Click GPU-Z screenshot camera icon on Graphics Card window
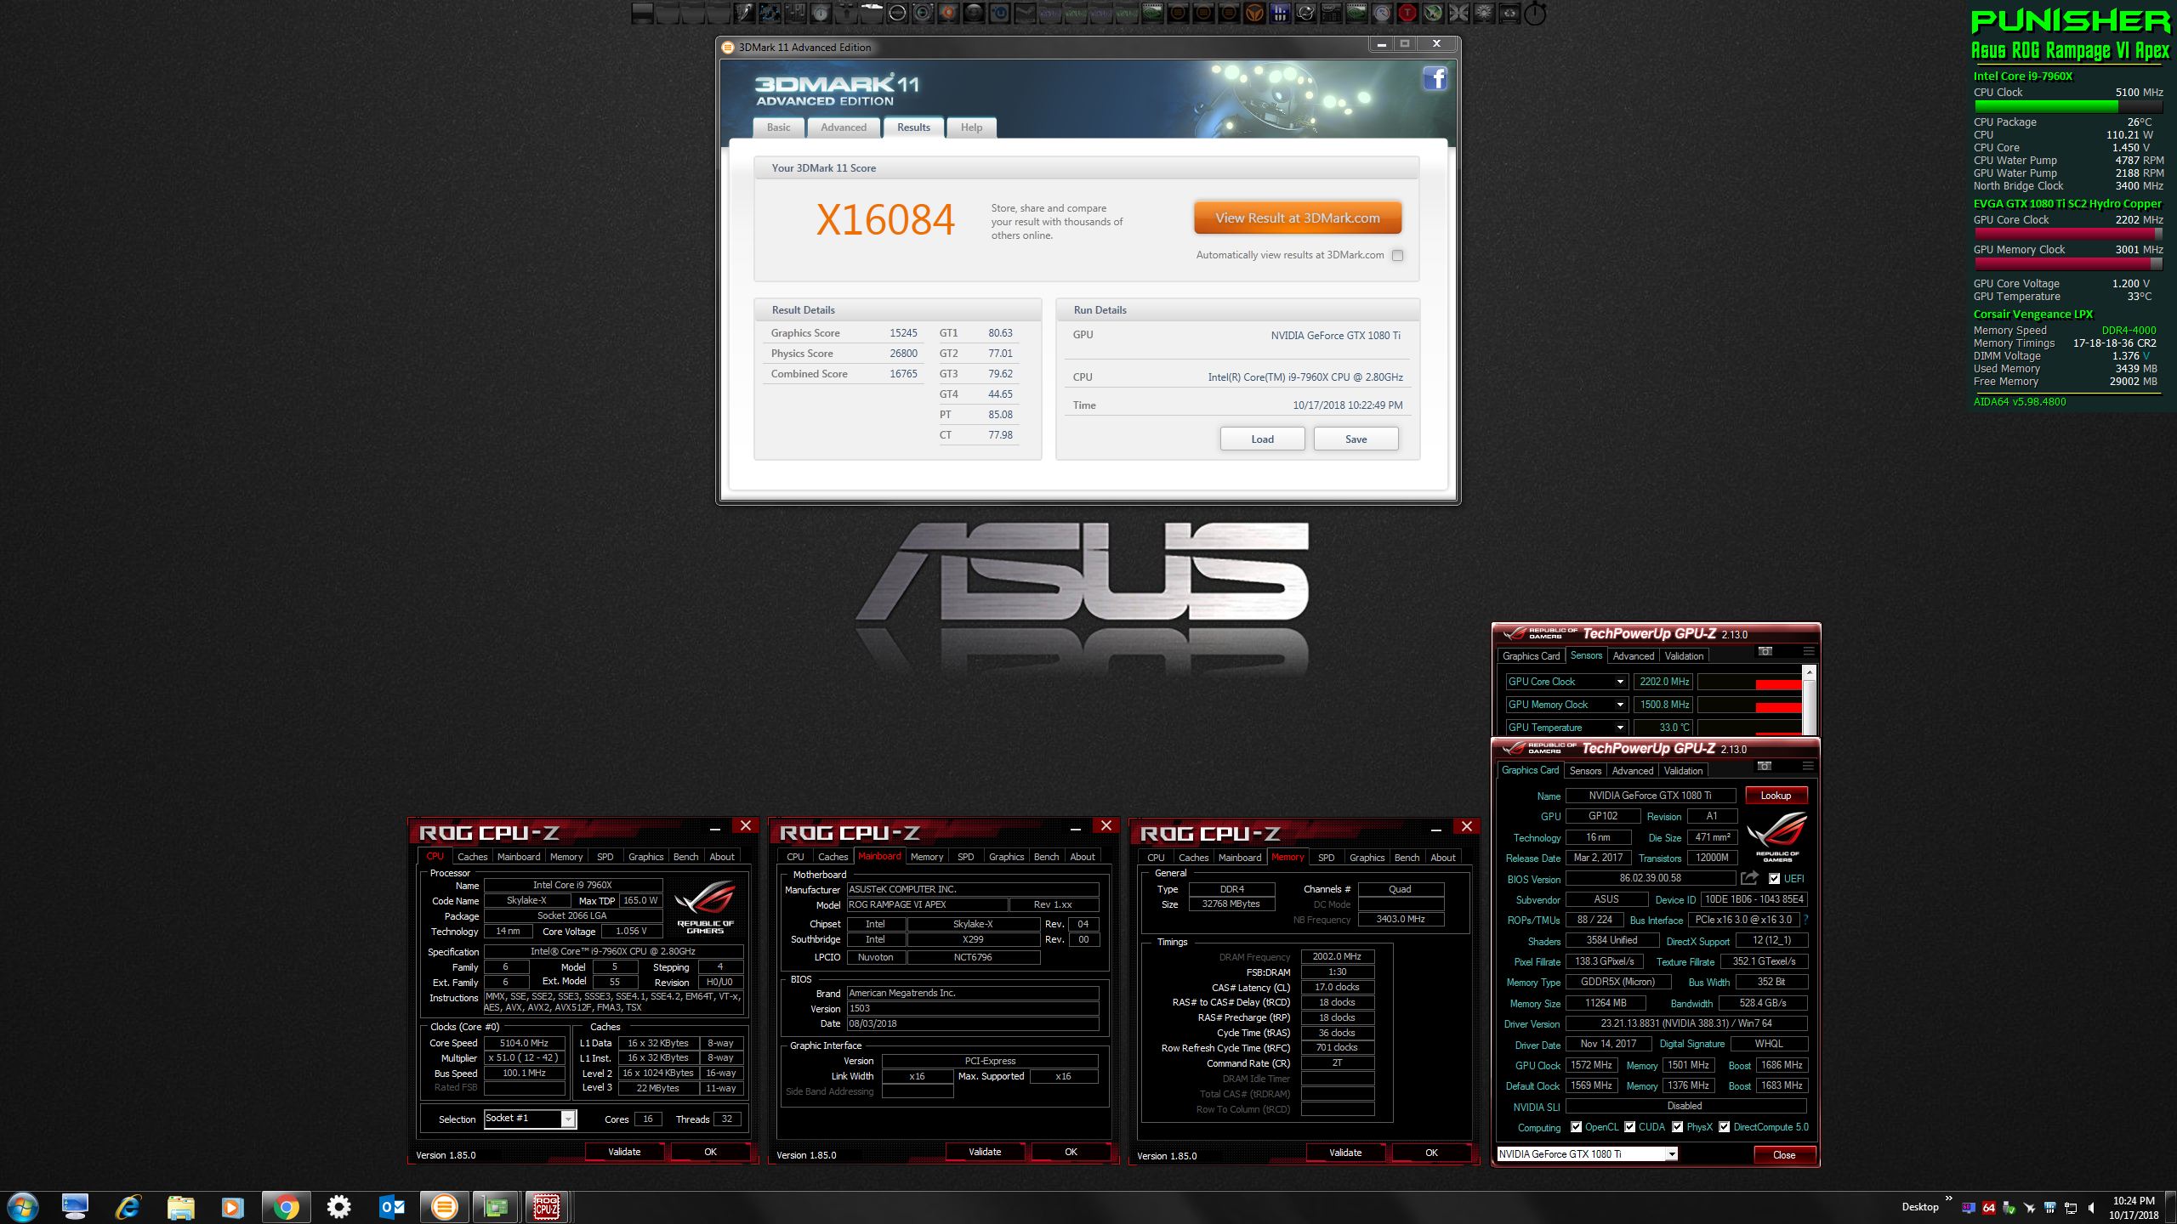Screen dimensions: 2177x1224 click(x=1765, y=766)
